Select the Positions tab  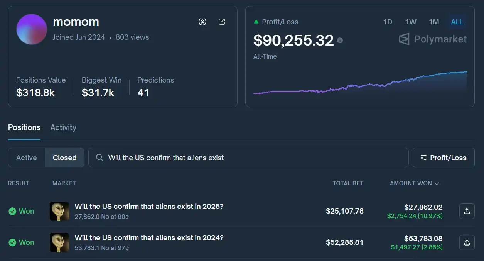[24, 127]
